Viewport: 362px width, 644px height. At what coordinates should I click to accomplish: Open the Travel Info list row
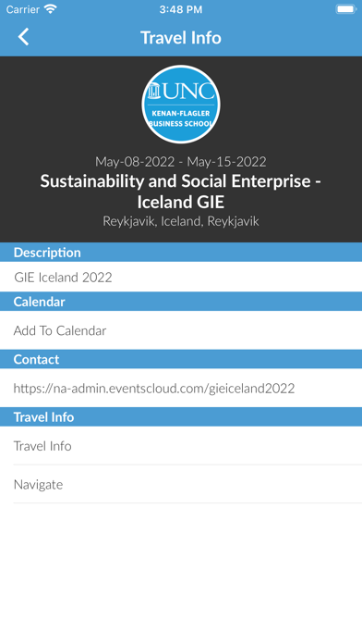coord(181,446)
